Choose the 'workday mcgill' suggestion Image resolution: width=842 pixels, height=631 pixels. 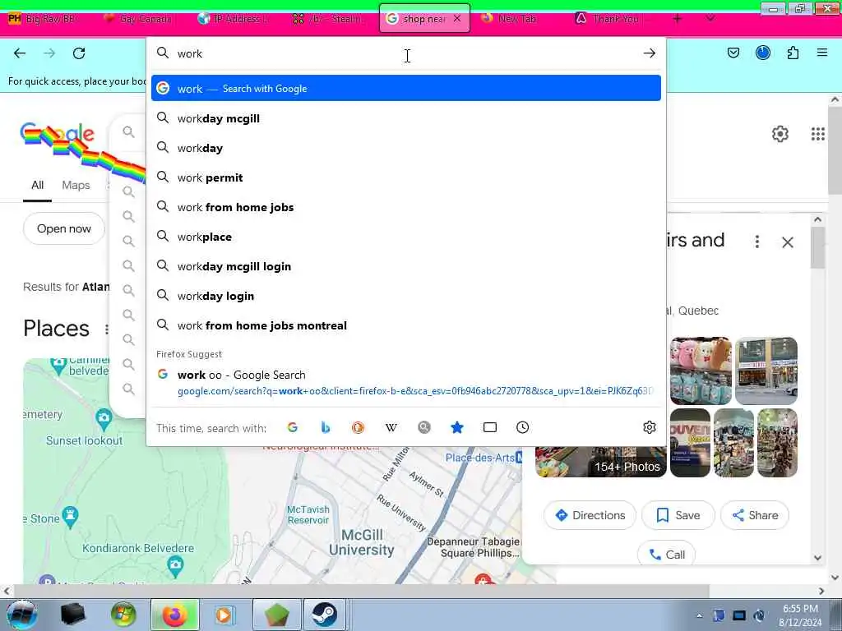406,118
